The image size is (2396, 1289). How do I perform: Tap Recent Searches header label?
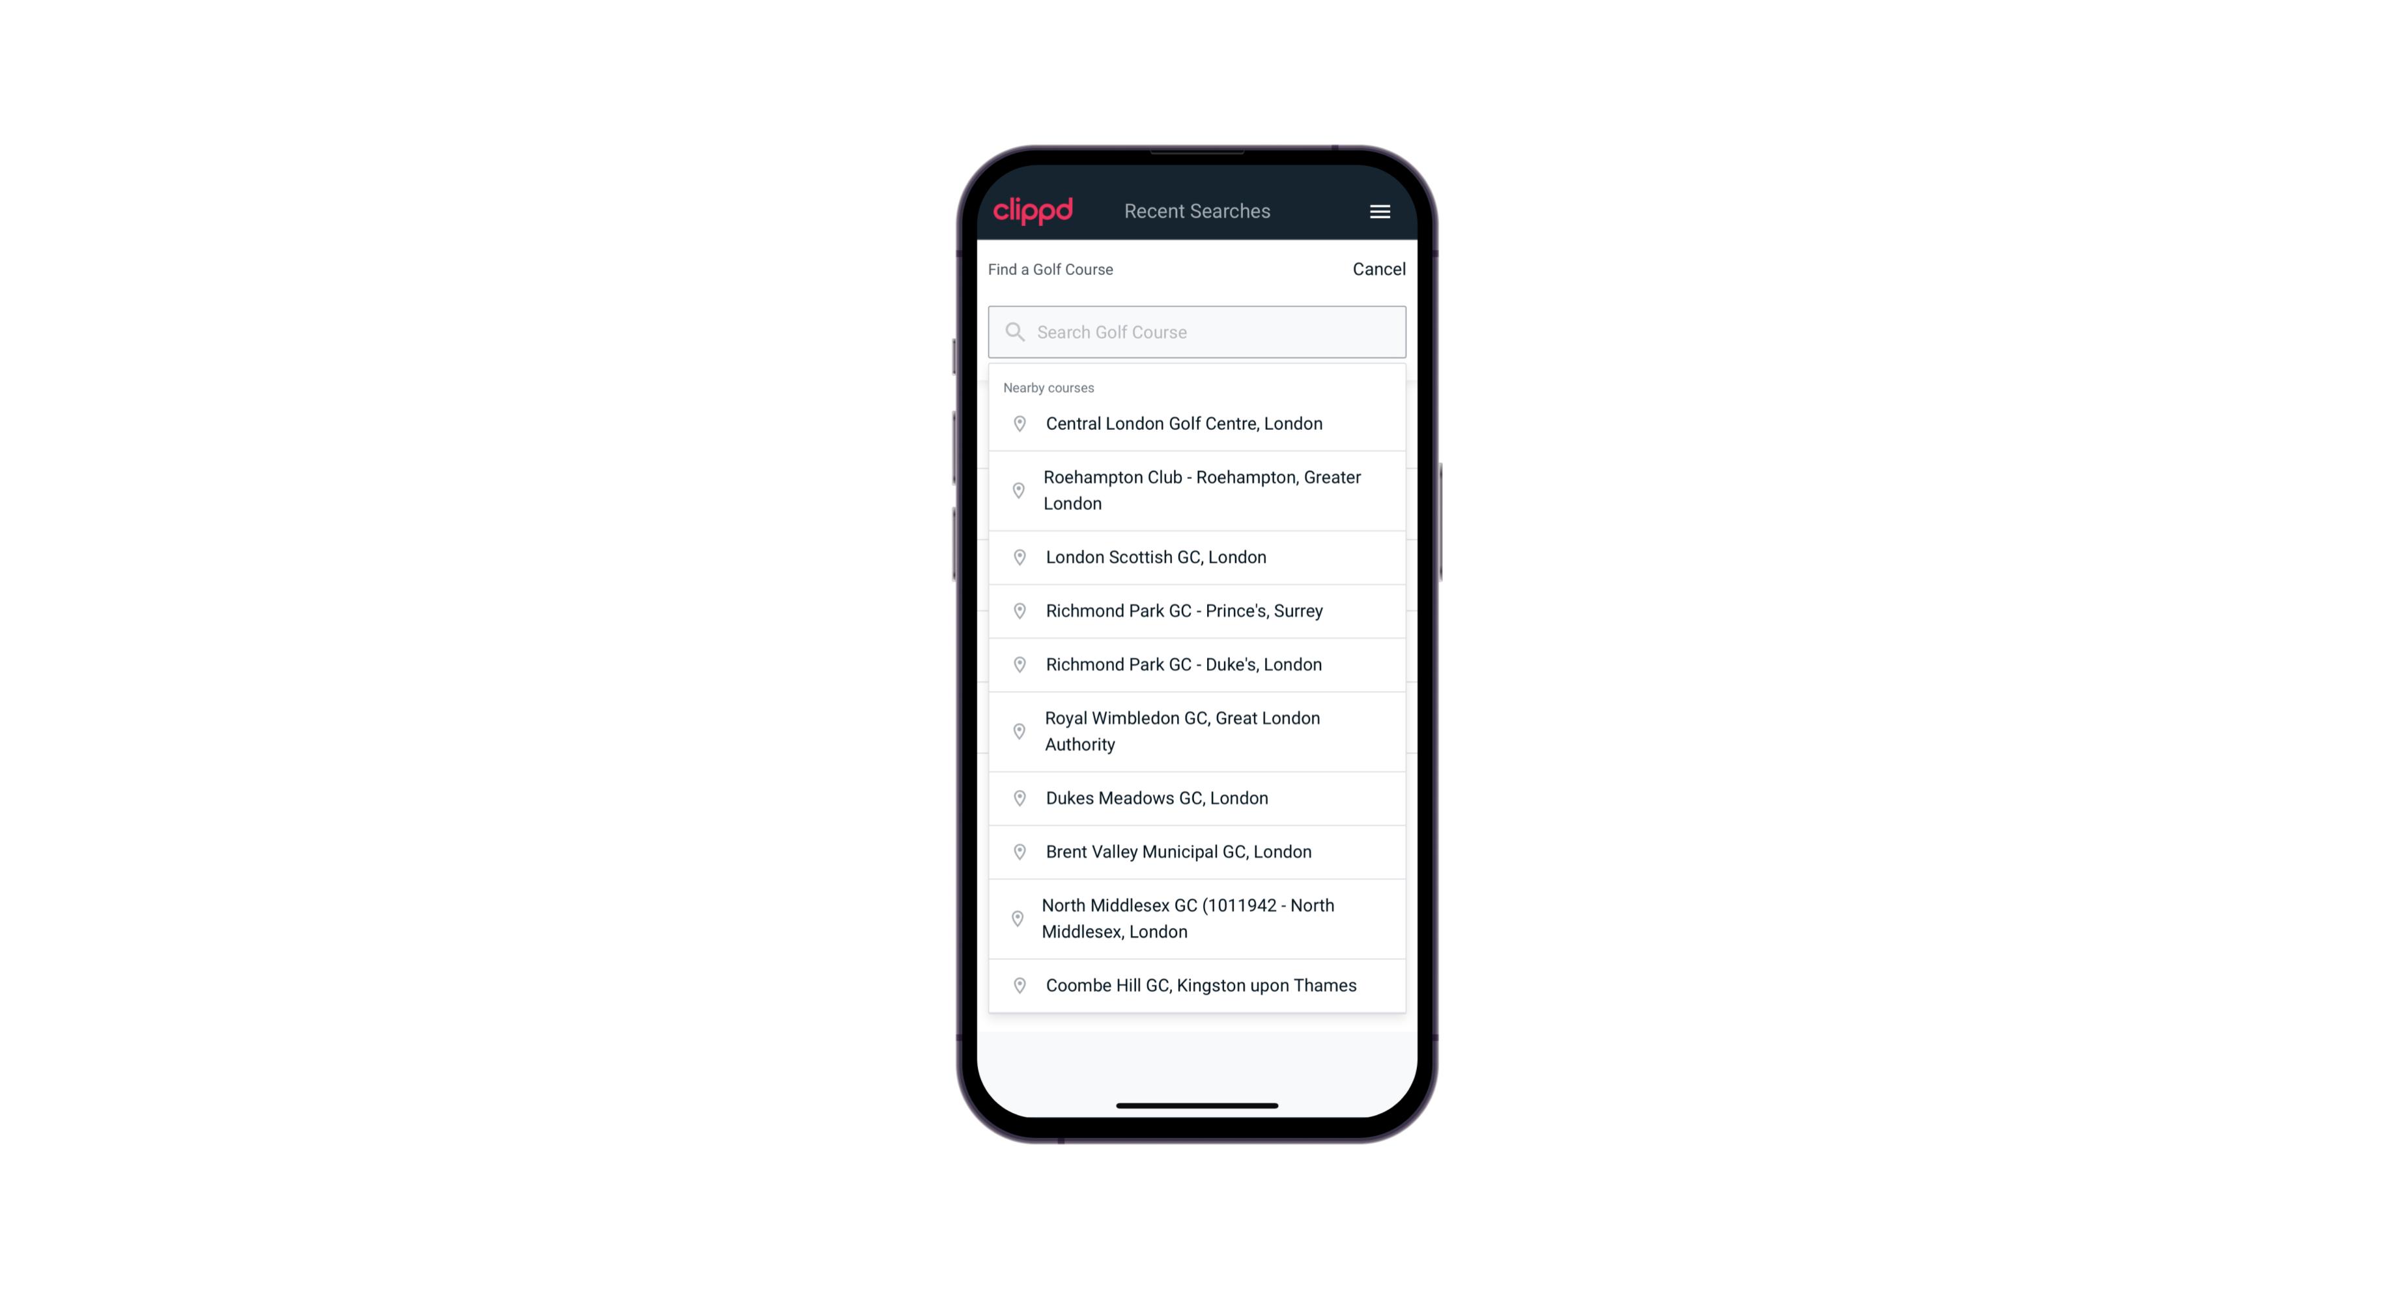coord(1198,211)
